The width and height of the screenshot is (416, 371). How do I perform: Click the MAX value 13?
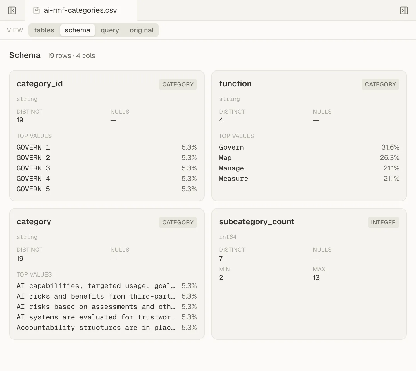316,278
